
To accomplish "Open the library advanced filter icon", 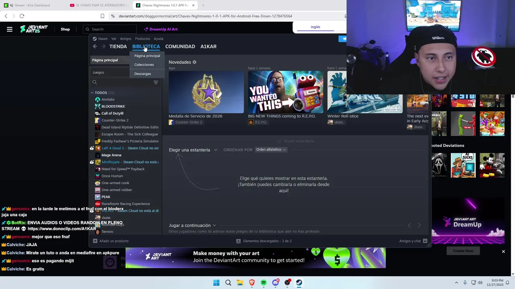I will (156, 82).
